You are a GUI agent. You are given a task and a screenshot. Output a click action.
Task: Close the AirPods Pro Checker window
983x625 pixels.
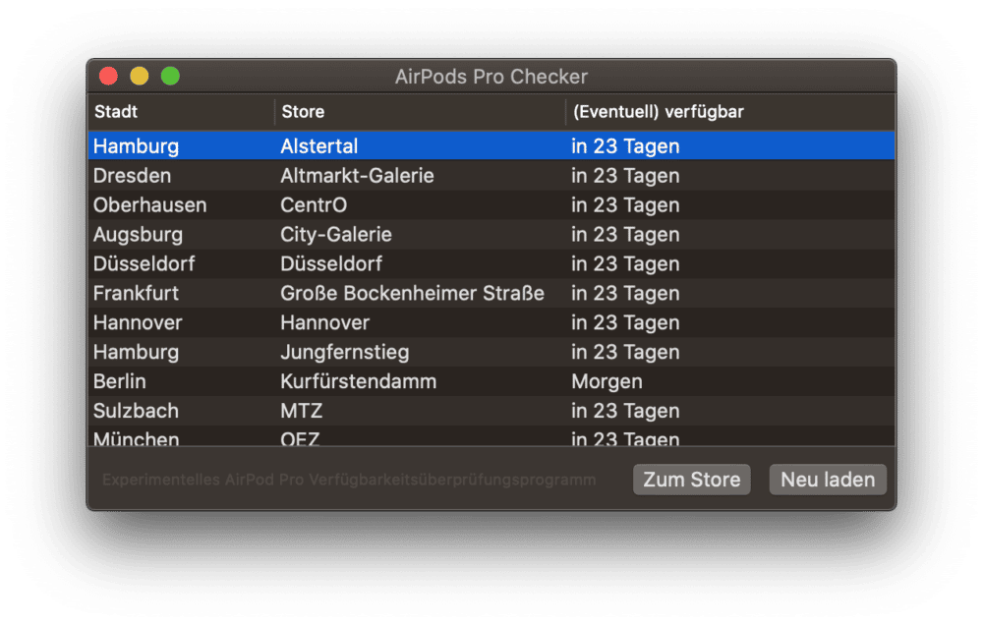(108, 76)
